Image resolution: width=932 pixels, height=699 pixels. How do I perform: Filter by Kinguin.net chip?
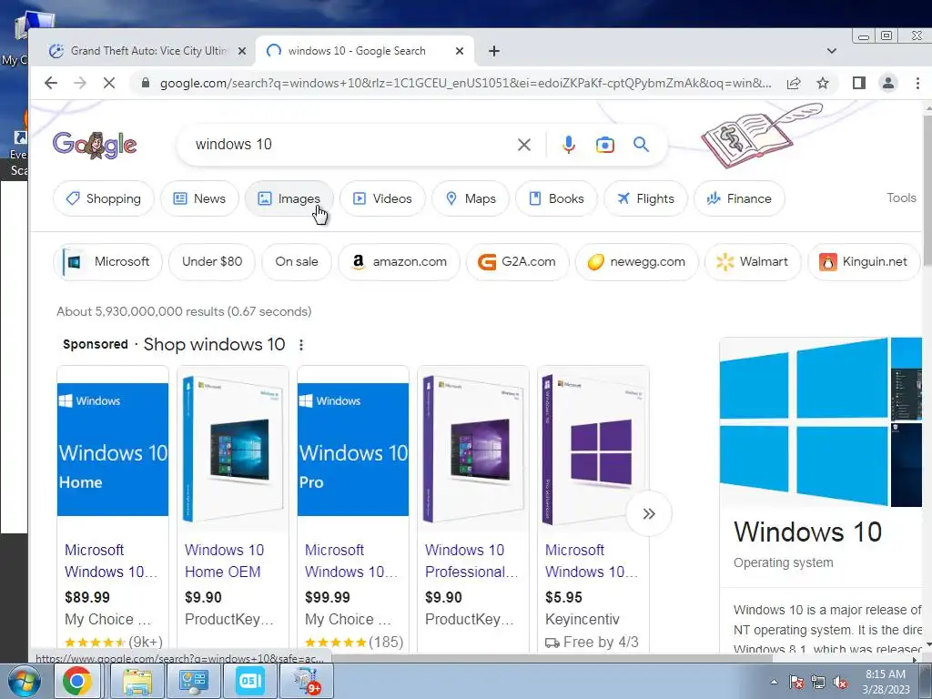pos(864,261)
